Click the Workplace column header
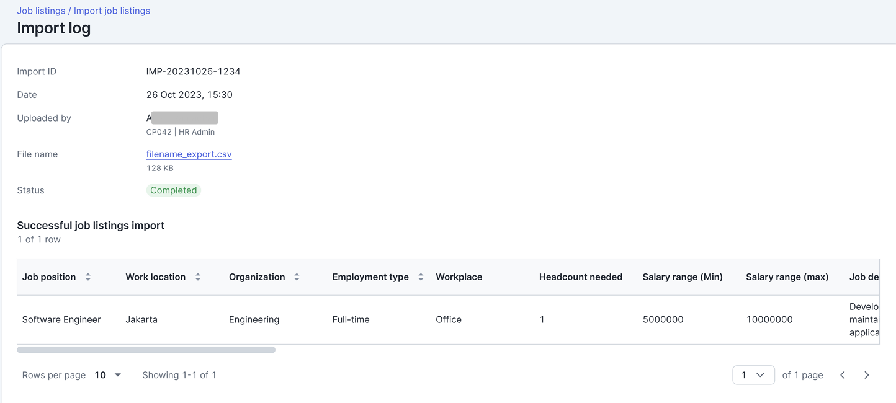This screenshot has height=403, width=896. (459, 277)
